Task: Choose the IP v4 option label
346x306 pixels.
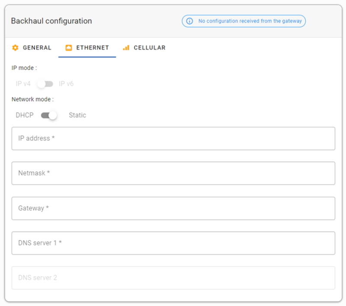Action: [23, 84]
